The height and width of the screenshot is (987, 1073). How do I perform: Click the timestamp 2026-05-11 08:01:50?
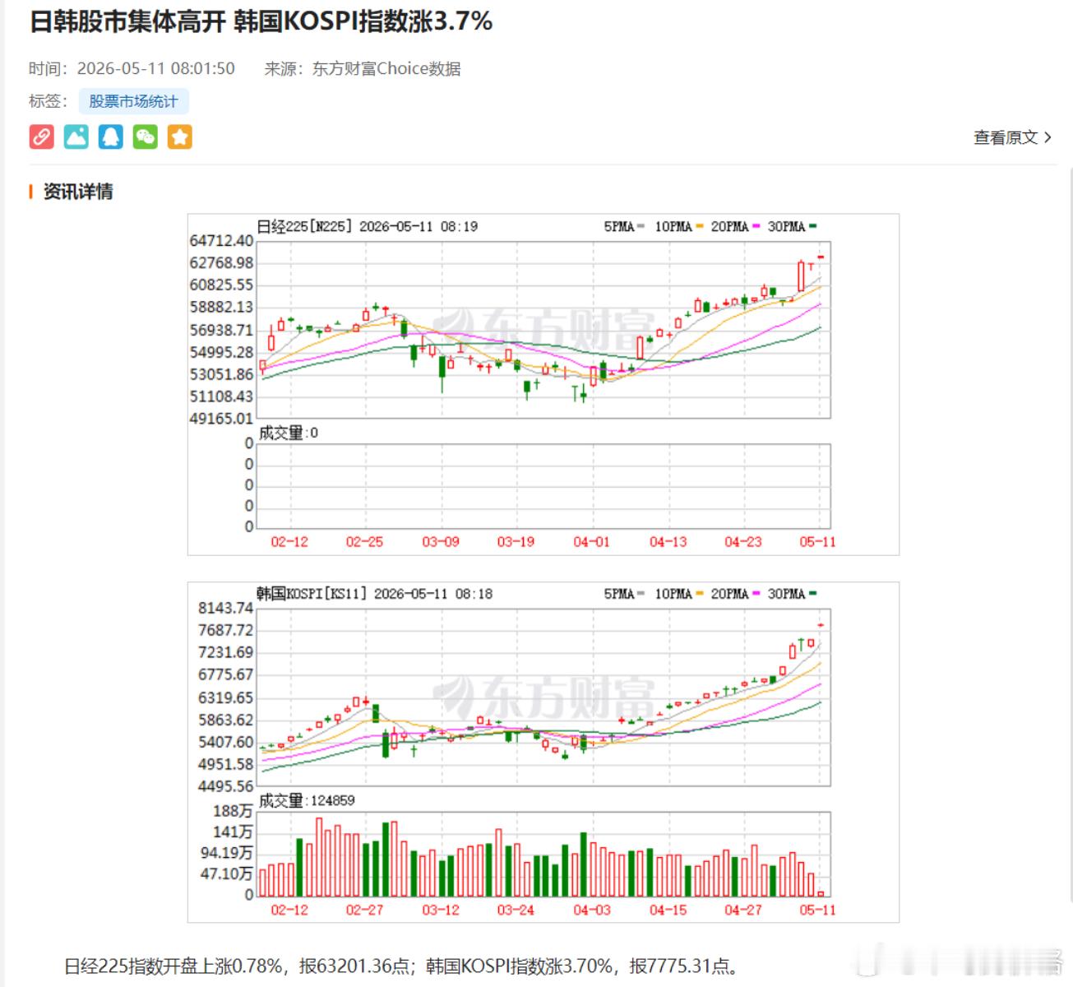(x=156, y=68)
